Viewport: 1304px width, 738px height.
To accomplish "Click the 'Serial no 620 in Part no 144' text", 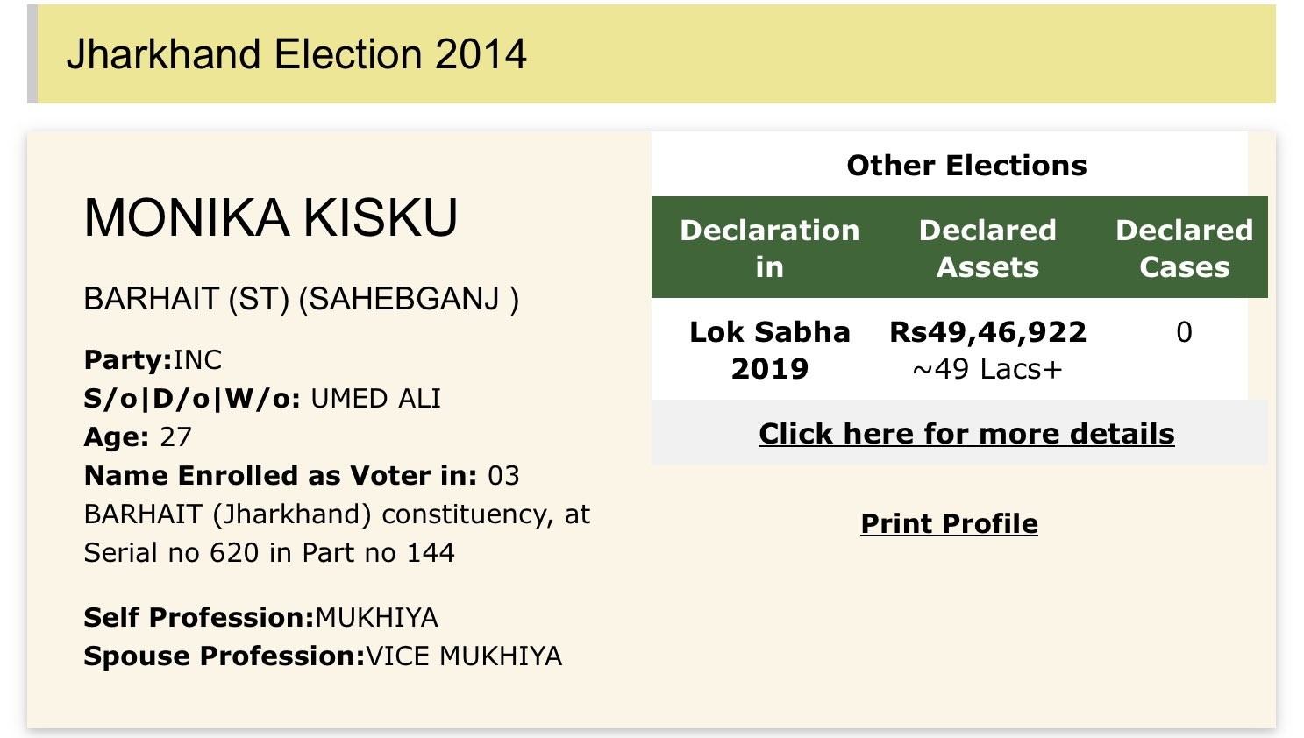I will [x=269, y=553].
